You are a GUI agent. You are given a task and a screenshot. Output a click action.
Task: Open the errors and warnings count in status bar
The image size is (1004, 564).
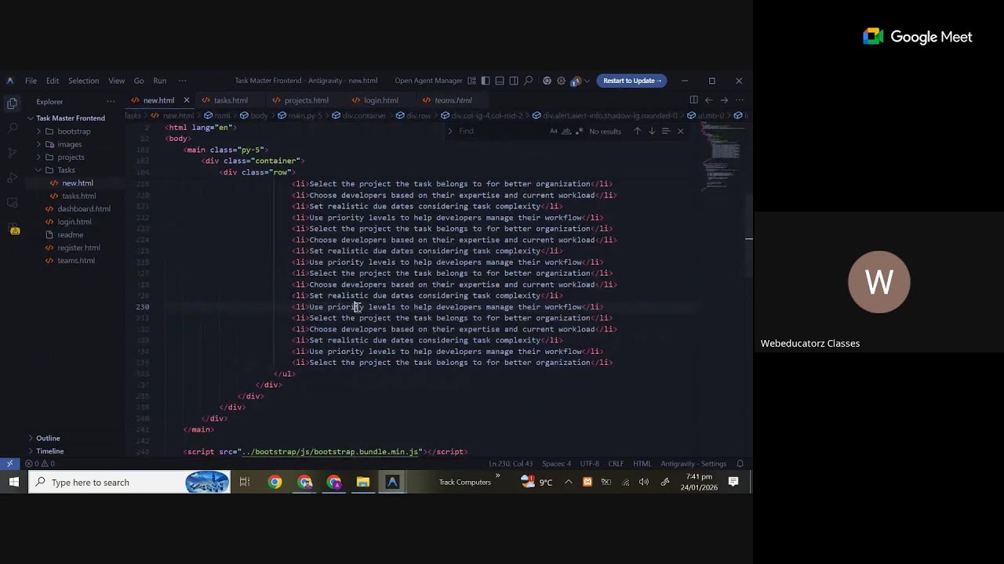pyautogui.click(x=39, y=464)
